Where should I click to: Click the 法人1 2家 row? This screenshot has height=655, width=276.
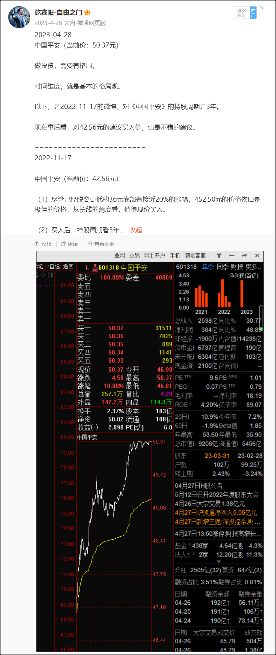coord(219,555)
